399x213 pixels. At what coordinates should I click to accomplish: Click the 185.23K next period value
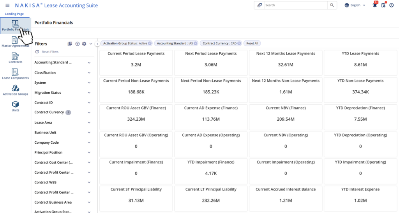pos(211,92)
